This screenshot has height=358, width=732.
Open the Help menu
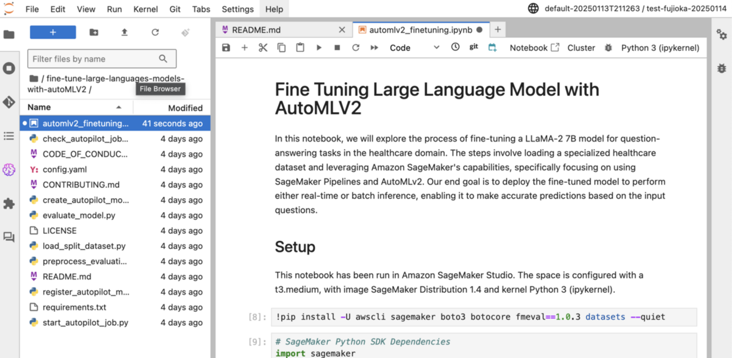point(274,9)
